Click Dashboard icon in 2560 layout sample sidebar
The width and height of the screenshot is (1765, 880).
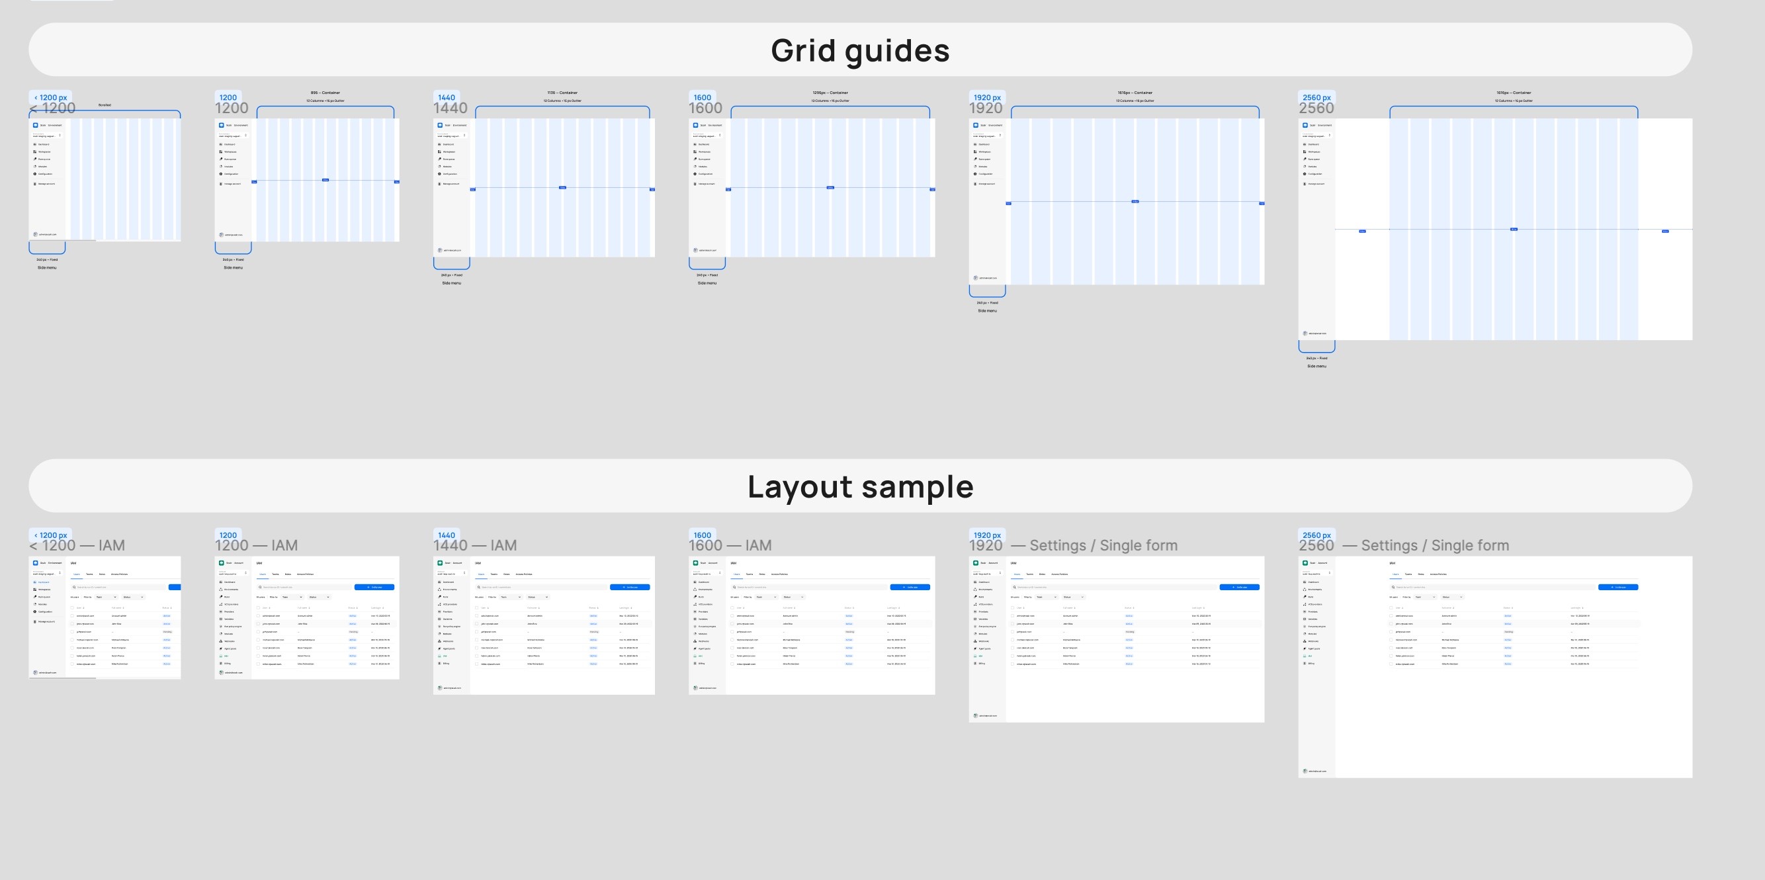coord(1304,582)
